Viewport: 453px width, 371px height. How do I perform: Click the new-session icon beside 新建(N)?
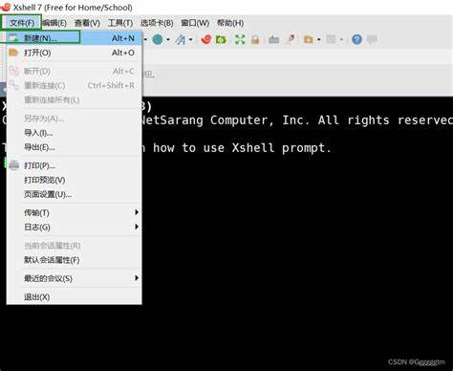[x=13, y=38]
